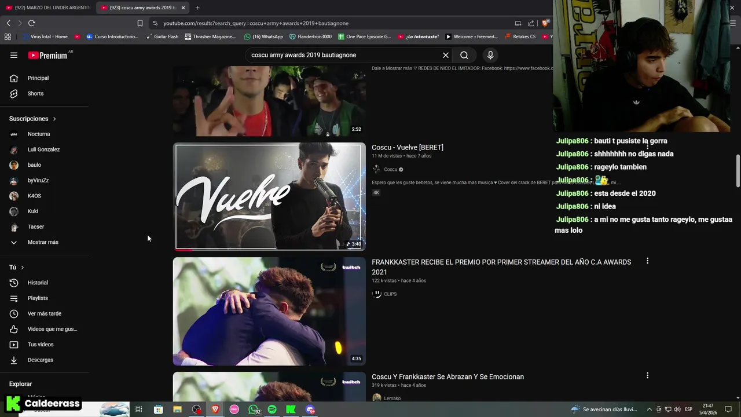
Task: Open the notification center icon
Action: pyautogui.click(x=728, y=409)
